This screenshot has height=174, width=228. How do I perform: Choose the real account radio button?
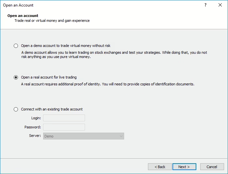(x=16, y=77)
